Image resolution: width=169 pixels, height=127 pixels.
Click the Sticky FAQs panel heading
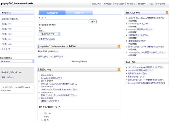pos(131,62)
